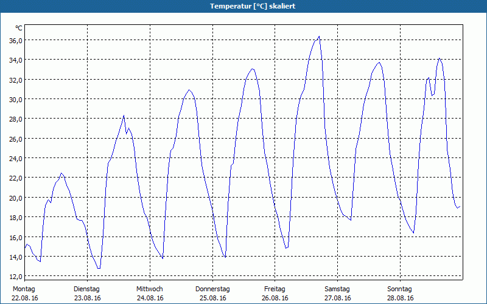Click the Montag day label
The height and width of the screenshot is (304, 487).
coord(24,289)
